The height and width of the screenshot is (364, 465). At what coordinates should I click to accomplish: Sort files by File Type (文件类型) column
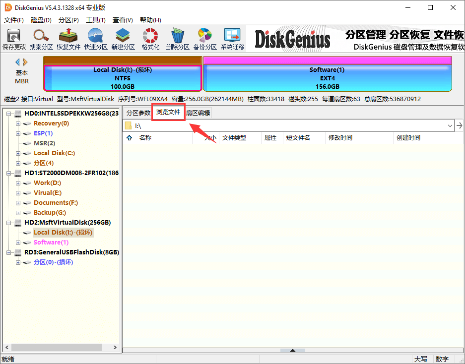pyautogui.click(x=240, y=138)
